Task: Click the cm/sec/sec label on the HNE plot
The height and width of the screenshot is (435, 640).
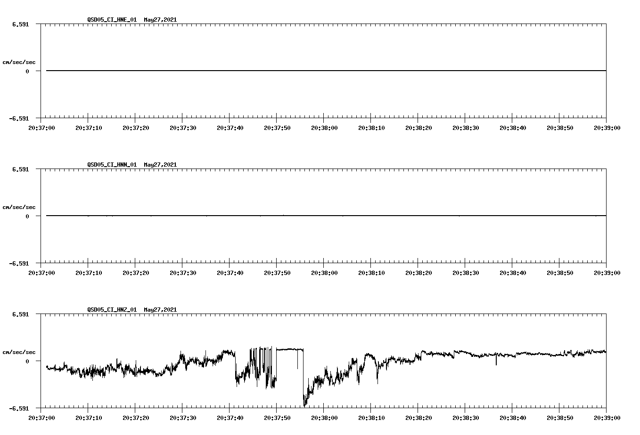Action: tap(20, 62)
